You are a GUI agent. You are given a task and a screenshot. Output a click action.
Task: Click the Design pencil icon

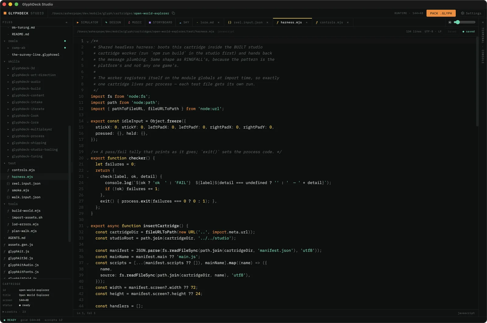click(106, 22)
